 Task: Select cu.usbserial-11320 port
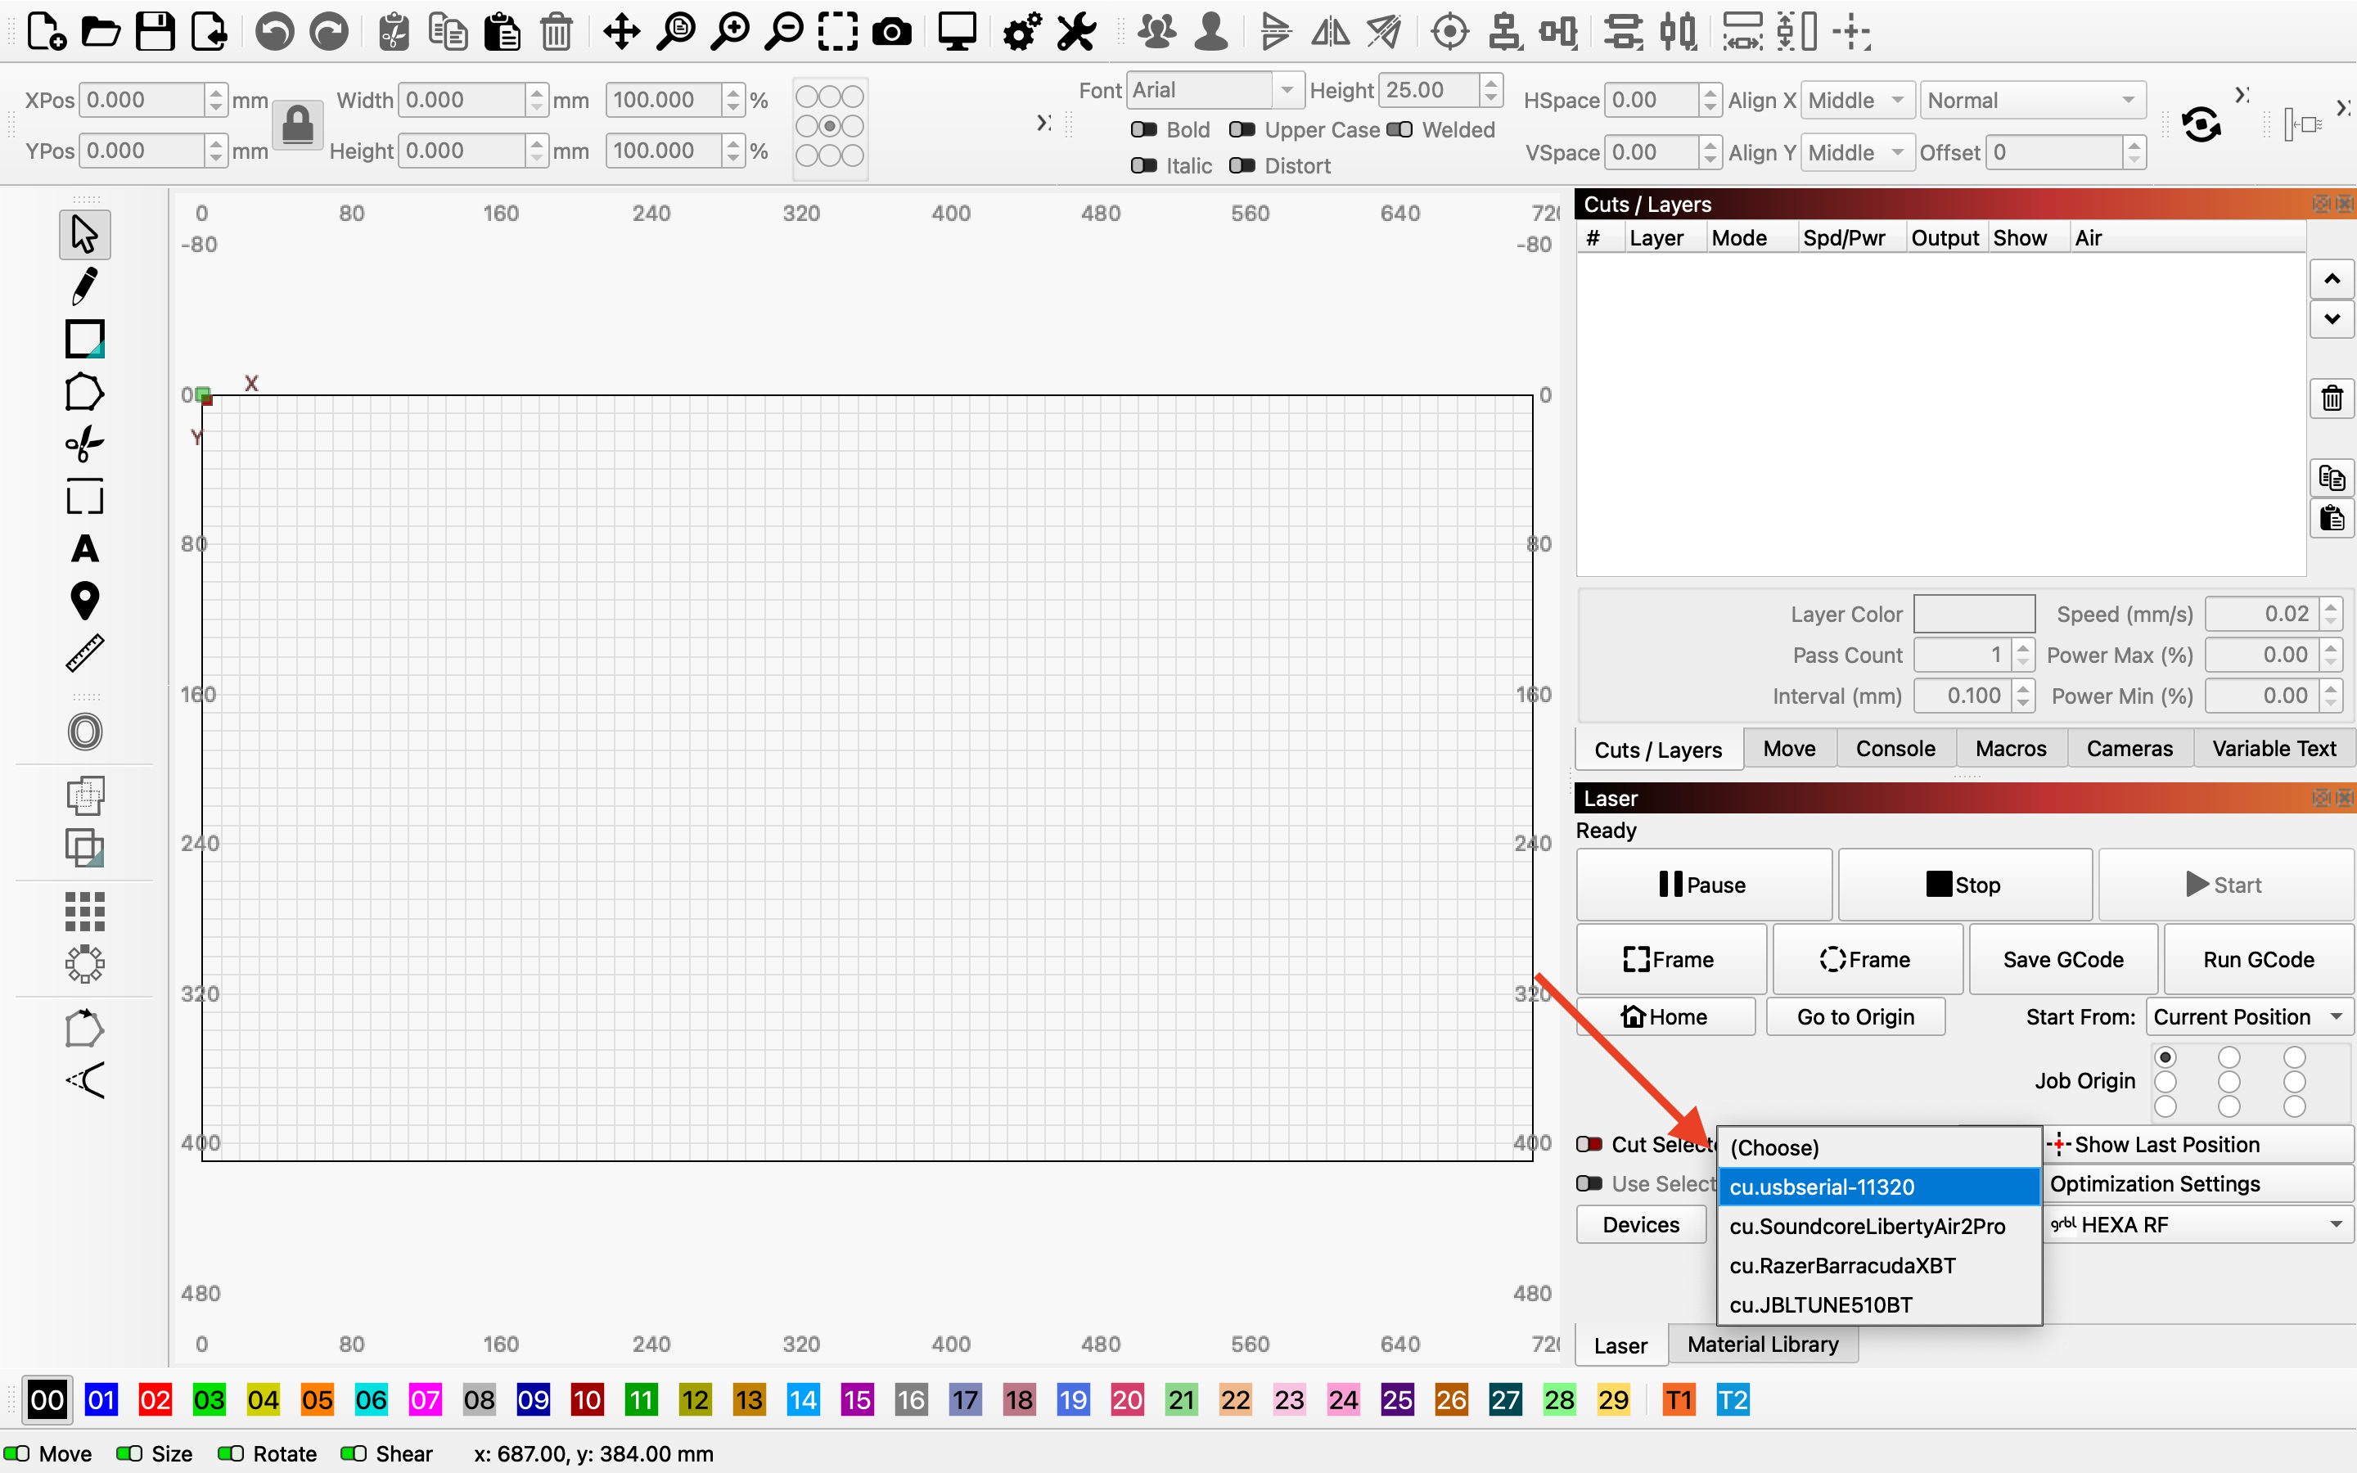point(1877,1187)
